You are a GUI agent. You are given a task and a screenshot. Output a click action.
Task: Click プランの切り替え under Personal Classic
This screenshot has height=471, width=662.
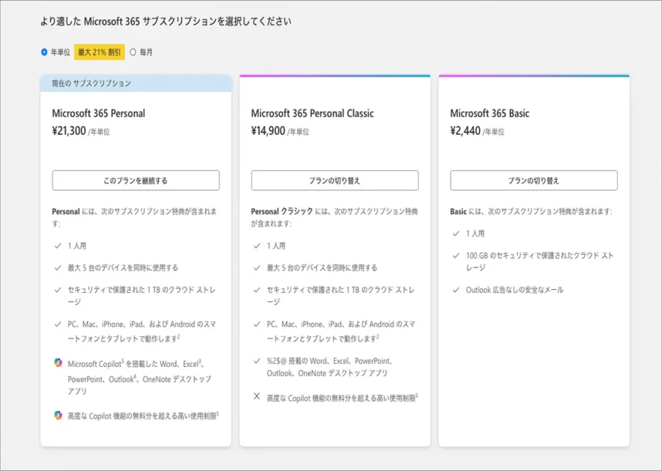[334, 180]
